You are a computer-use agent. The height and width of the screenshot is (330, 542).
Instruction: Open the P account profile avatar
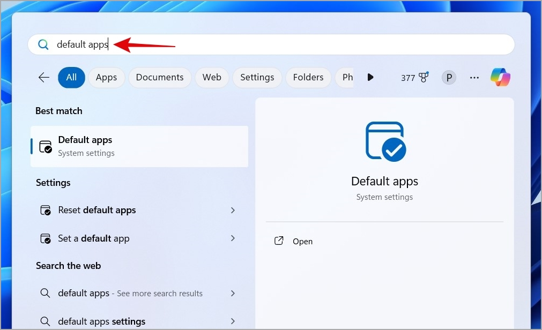click(x=449, y=77)
